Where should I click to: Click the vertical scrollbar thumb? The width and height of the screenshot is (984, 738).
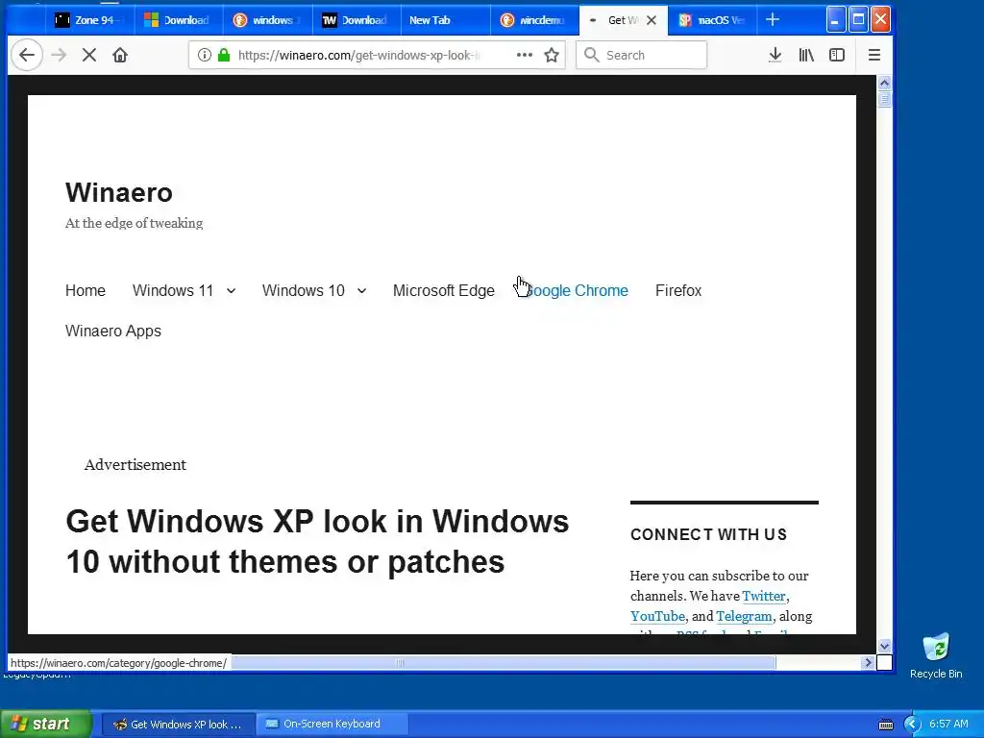coord(884,99)
